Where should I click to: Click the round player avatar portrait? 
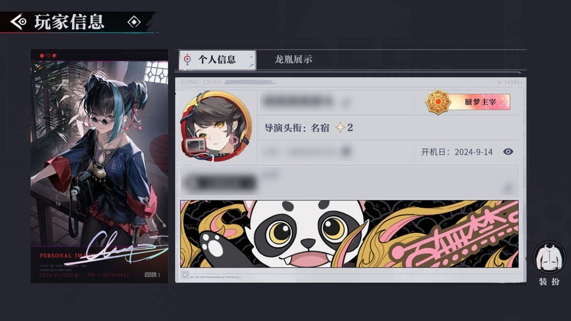pyautogui.click(x=217, y=127)
